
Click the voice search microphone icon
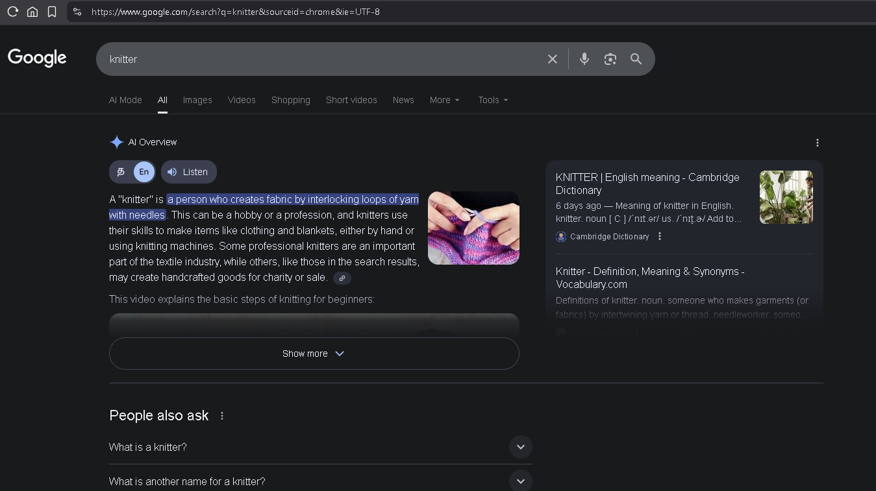pyautogui.click(x=584, y=59)
